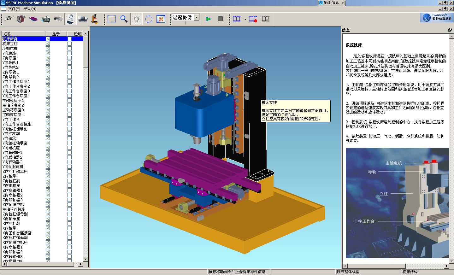Click the zoom magnifier tool
Viewport: 454px width, 275px height.
(124, 19)
